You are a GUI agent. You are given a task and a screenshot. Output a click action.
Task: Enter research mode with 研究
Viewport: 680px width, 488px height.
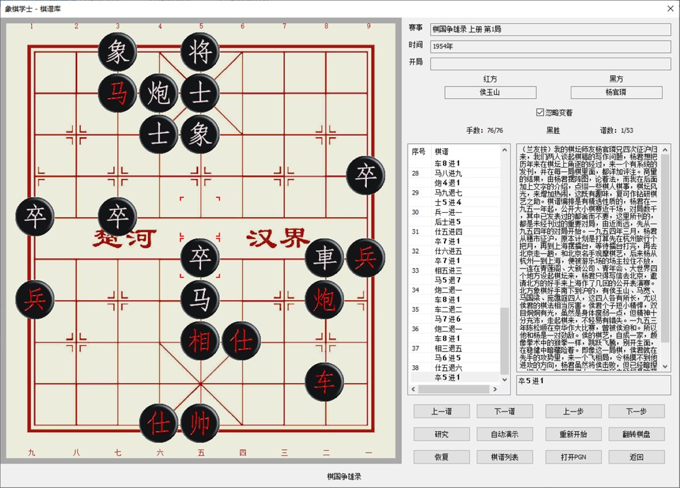click(442, 434)
